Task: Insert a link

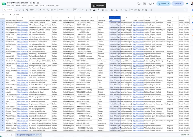Action: (132, 10)
